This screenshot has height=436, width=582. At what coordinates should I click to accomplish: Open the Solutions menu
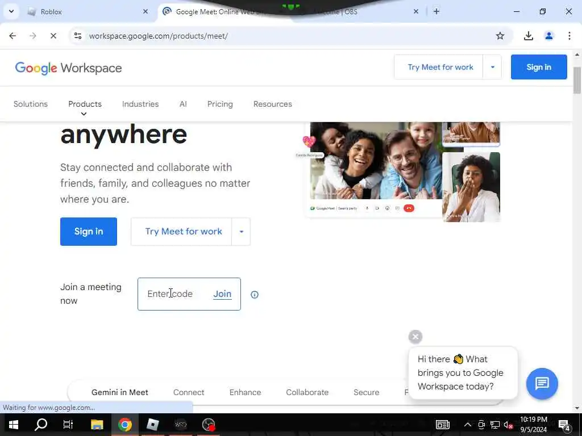pyautogui.click(x=31, y=104)
